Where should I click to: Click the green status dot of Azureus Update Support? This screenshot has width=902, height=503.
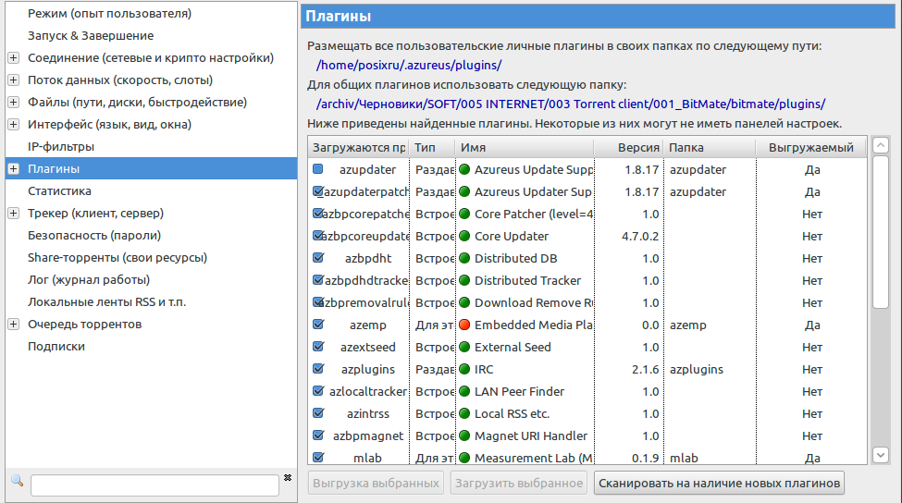pos(464,169)
